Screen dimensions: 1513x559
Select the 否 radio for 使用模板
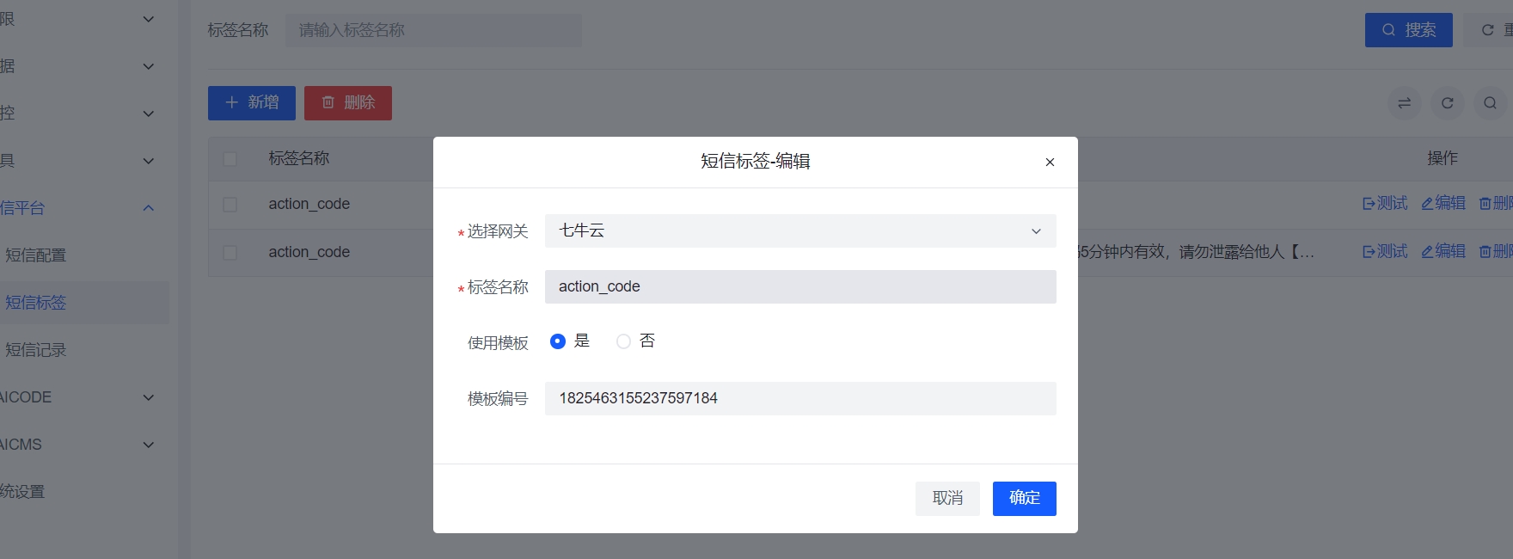pyautogui.click(x=624, y=341)
